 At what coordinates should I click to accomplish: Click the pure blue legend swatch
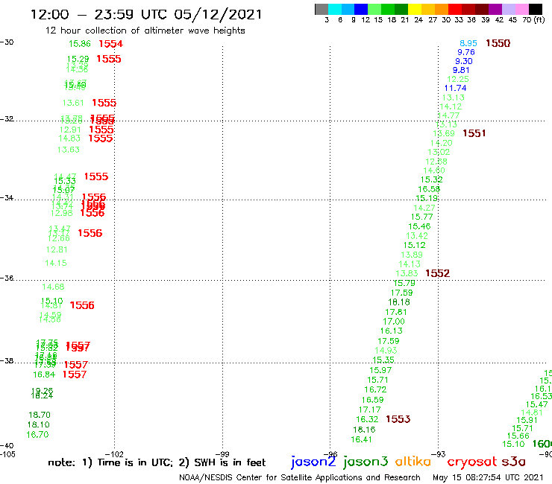coord(361,9)
